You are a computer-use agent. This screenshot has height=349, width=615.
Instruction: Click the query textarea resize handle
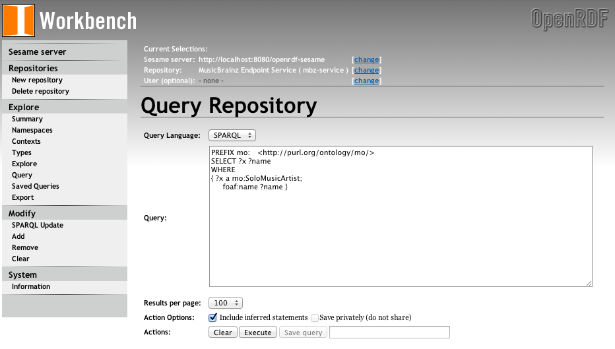(589, 284)
